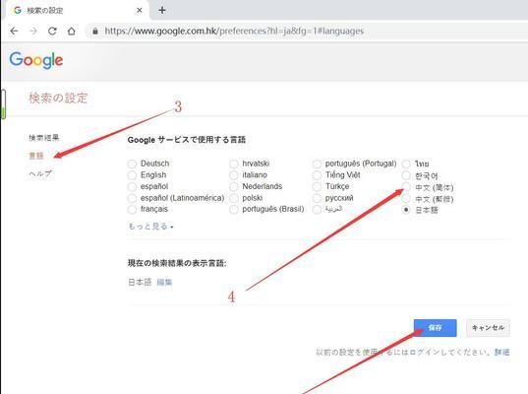Click the padlock site security icon
The image size is (528, 394).
(x=95, y=32)
